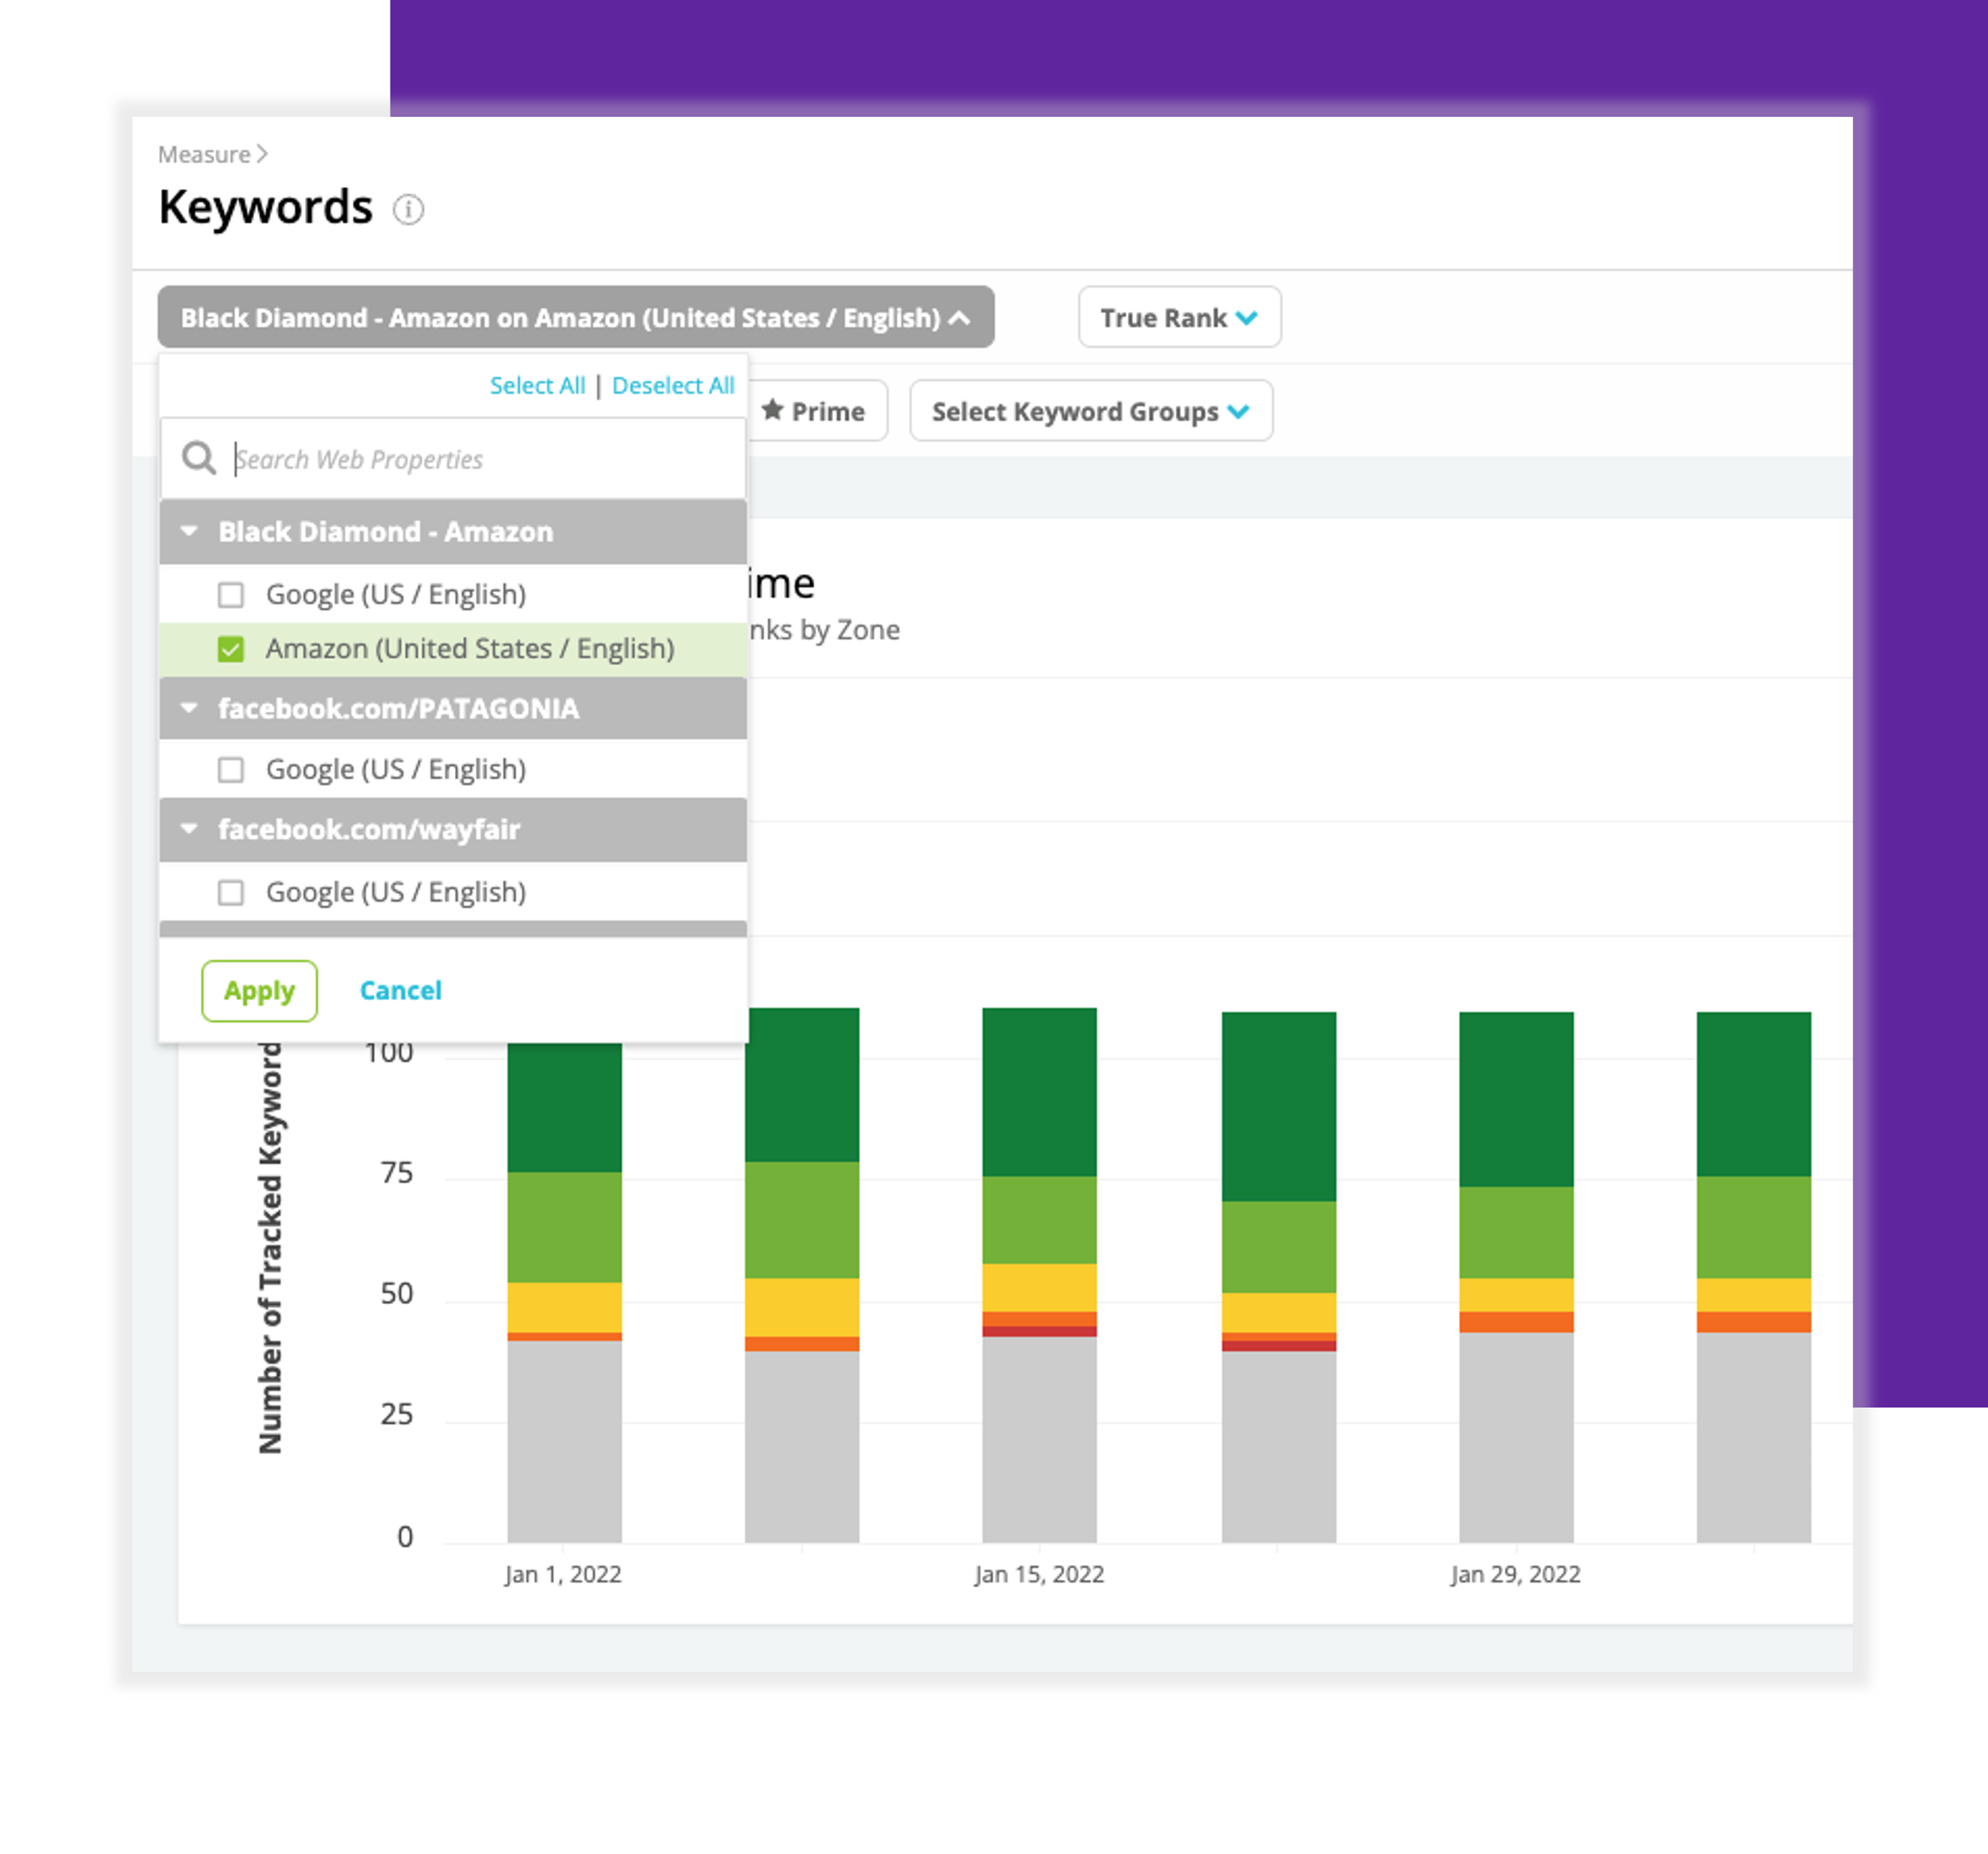Click the Keywords page heading

tap(265, 208)
